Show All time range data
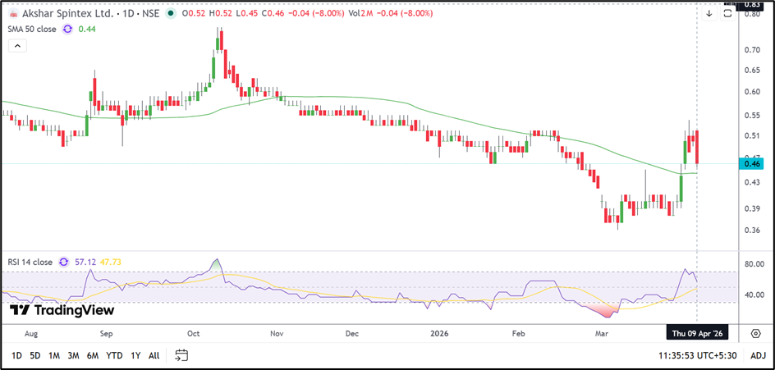775x370 pixels. tap(154, 355)
